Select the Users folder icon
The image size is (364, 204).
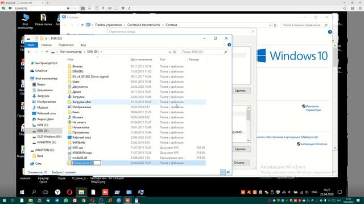[69, 82]
